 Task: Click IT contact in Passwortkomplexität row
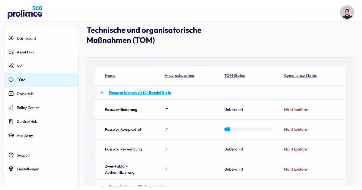tap(166, 129)
